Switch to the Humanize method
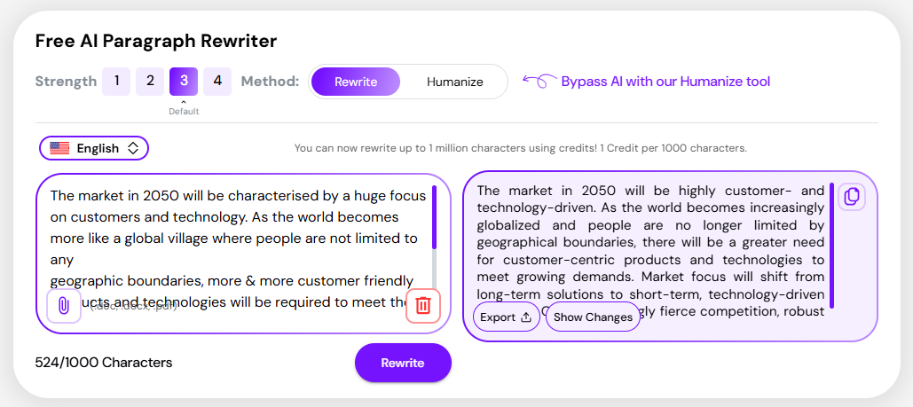 pos(454,82)
